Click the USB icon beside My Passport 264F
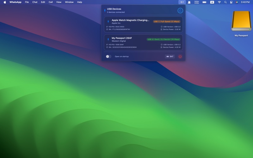Screen dimensions: 253x158 108,39
